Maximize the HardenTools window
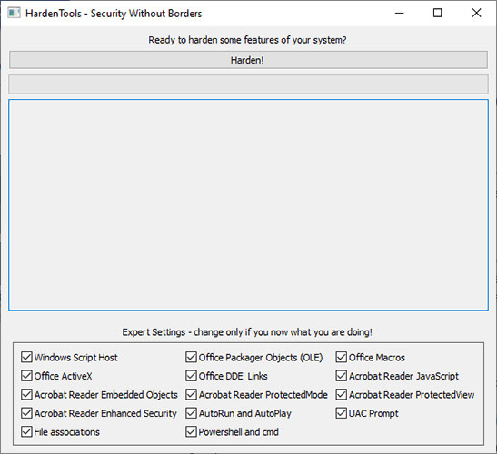Viewport: 497px width, 454px height. [x=438, y=14]
